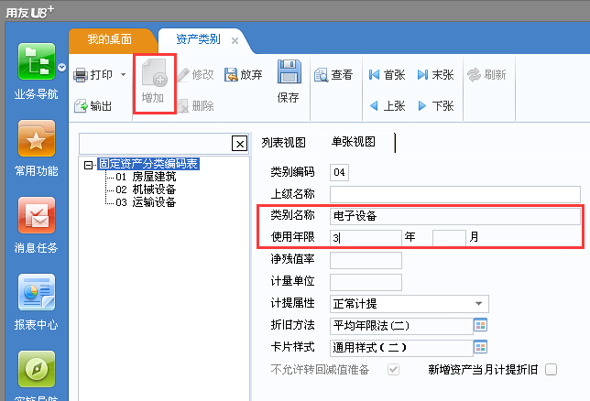
Task: Click the 打印 printer button
Action: click(93, 75)
